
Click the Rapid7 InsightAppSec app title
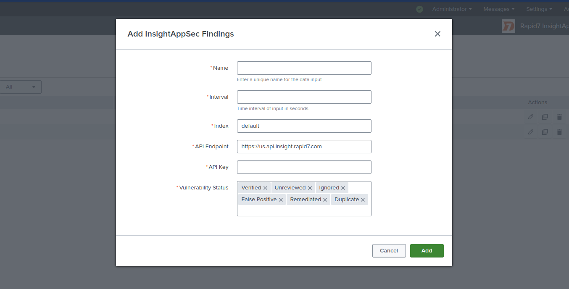[x=544, y=26]
